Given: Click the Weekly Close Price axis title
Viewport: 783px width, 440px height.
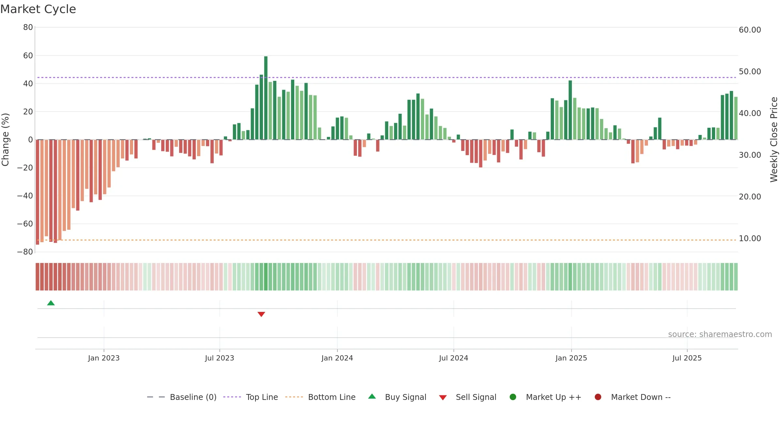Looking at the screenshot, I should click(774, 139).
